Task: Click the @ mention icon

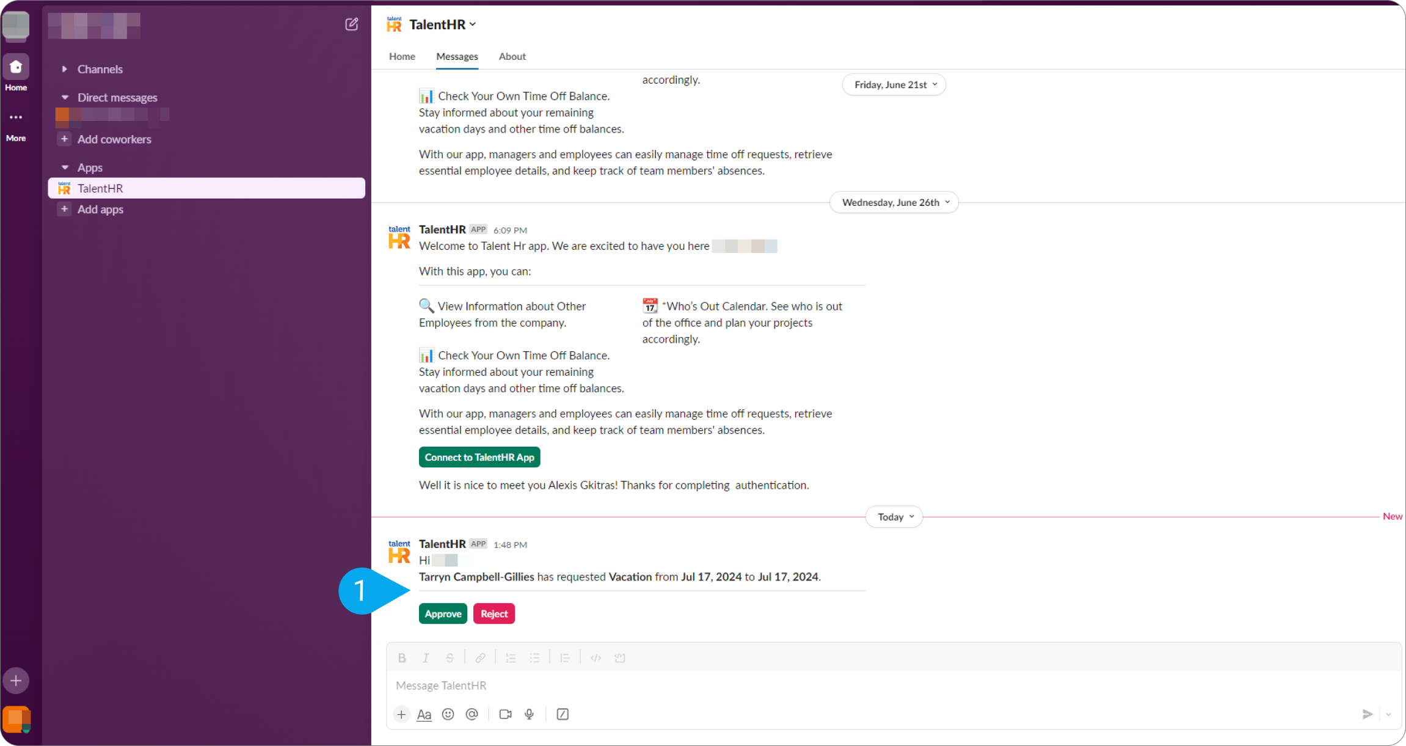Action: click(x=472, y=714)
